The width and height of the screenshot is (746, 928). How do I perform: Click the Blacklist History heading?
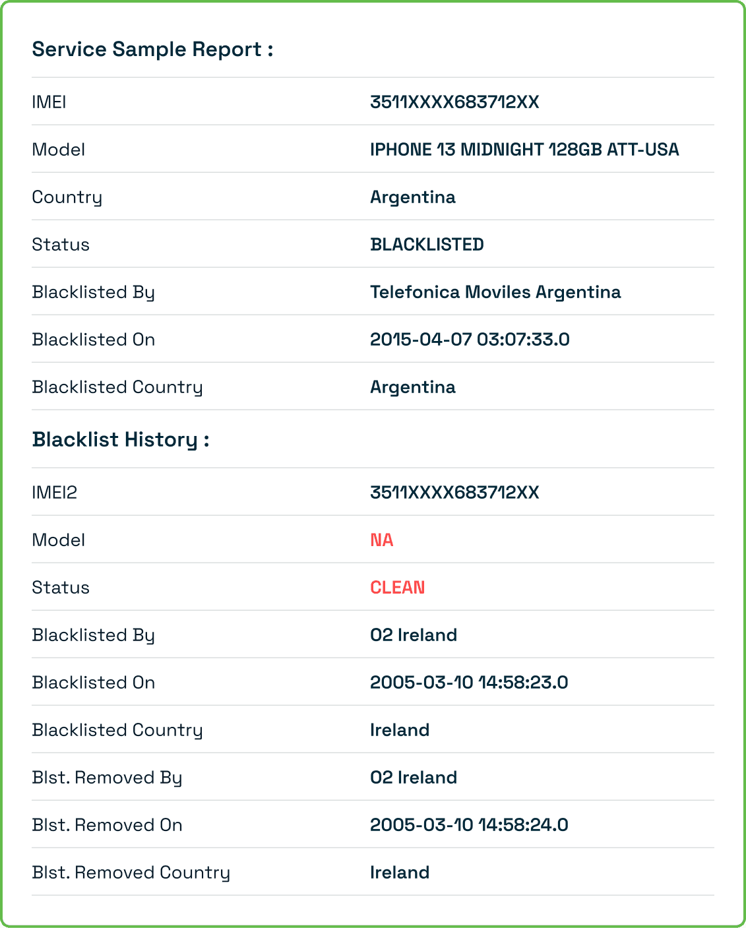click(x=121, y=440)
